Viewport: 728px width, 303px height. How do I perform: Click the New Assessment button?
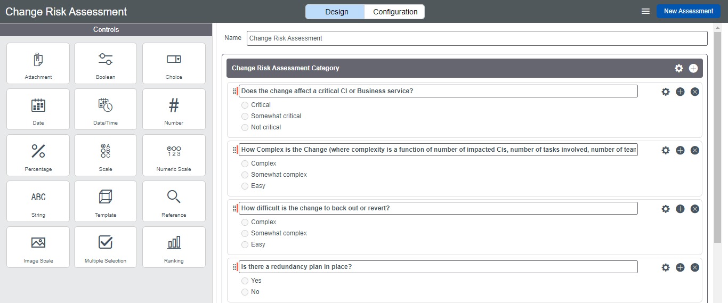click(x=689, y=11)
